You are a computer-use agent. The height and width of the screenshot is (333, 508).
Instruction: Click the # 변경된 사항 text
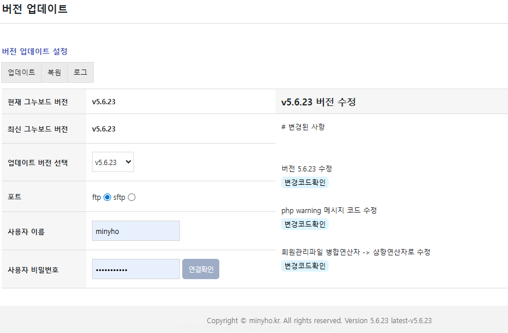(x=303, y=127)
